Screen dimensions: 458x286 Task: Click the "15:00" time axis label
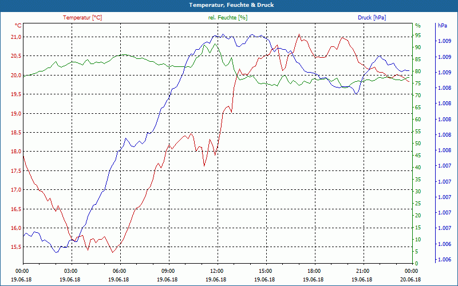(264, 271)
